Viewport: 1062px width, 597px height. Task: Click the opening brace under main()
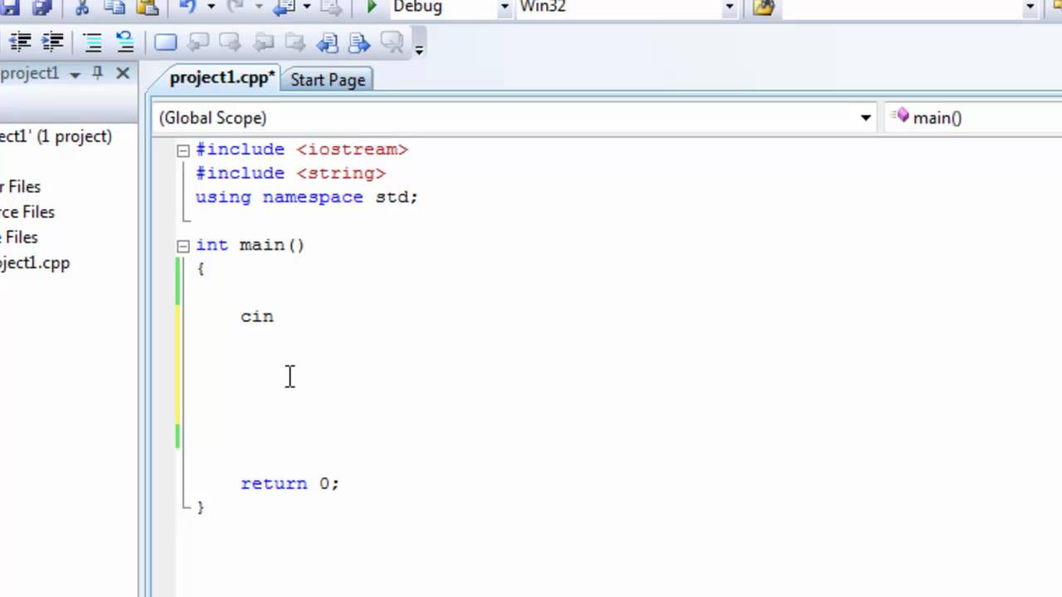point(201,269)
